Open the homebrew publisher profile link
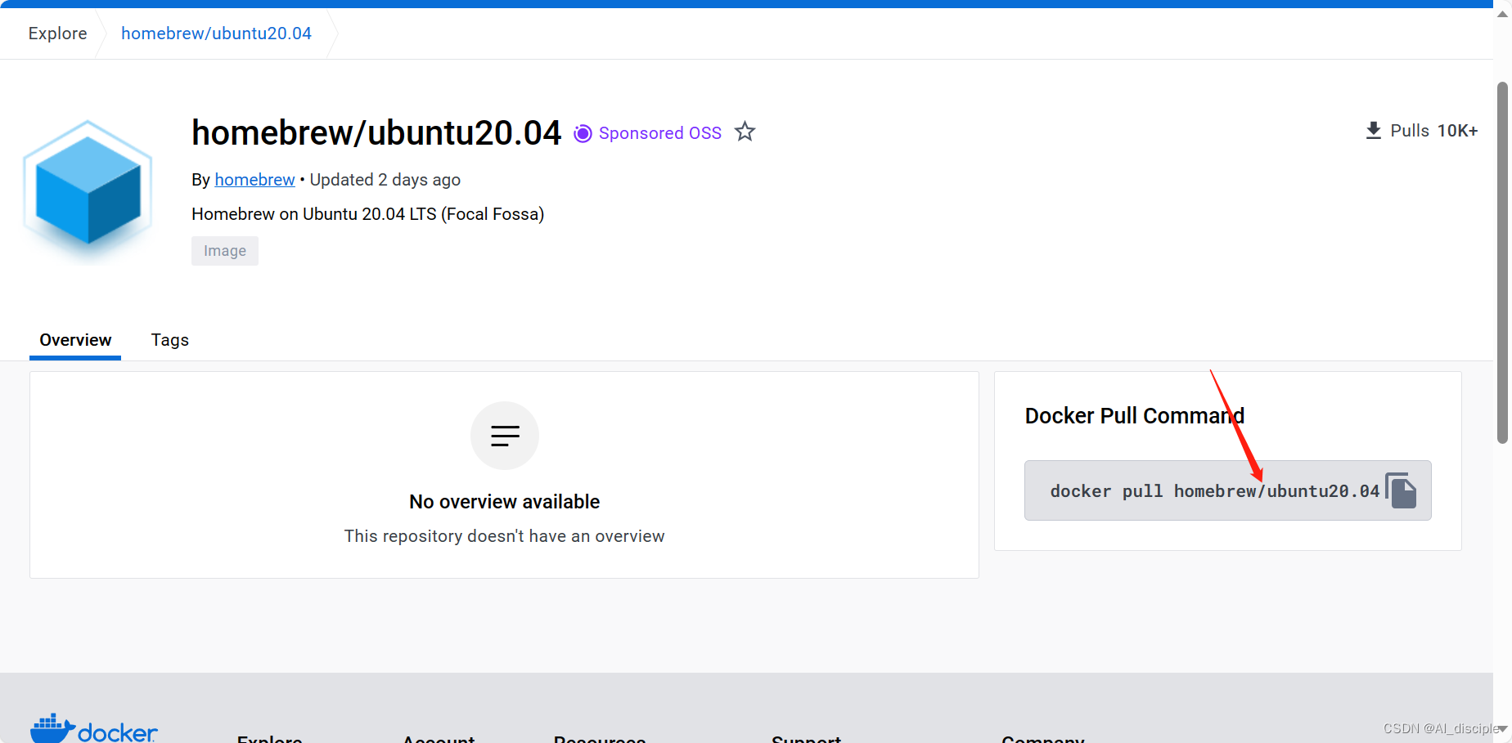The image size is (1512, 743). click(254, 180)
